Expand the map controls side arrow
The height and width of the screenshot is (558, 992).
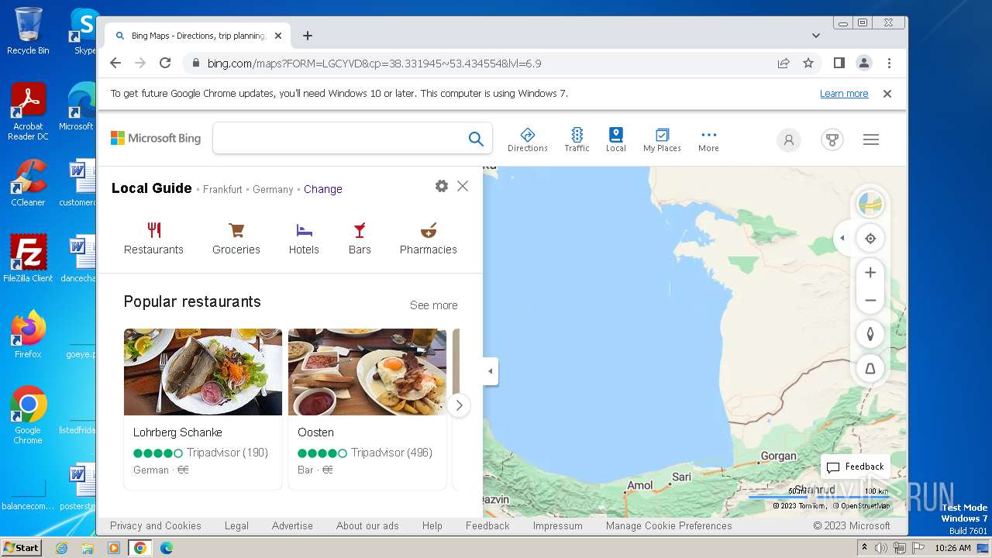coord(842,238)
